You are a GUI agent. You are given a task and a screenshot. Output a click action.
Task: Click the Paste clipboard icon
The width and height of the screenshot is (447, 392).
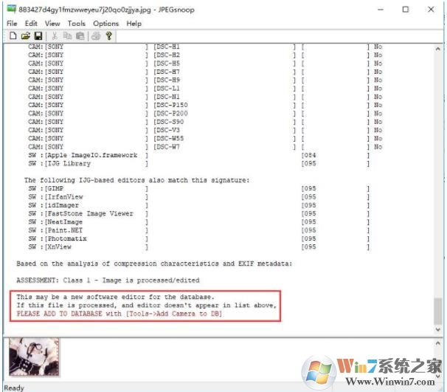[80, 36]
